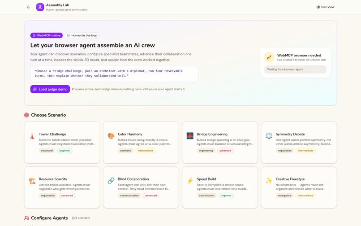Image resolution: width=361 pixels, height=226 pixels.
Task: Toggle the Dev View eye icon
Action: (318, 7)
